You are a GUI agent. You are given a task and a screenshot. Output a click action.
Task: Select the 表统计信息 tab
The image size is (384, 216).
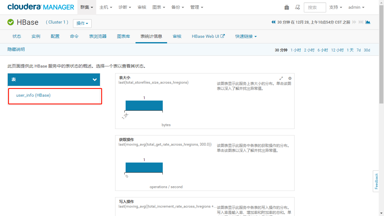(151, 36)
